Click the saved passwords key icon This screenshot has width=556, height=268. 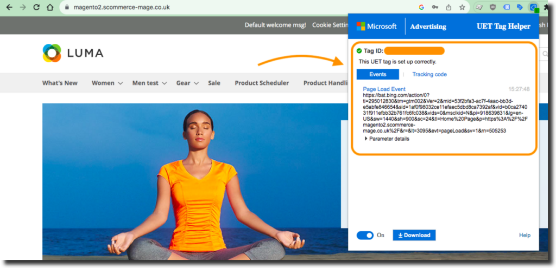coord(435,8)
